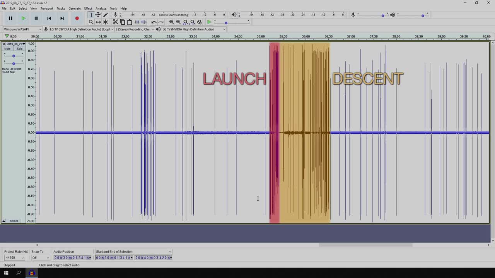Click the Play-at-Speed green arrow

pos(209,22)
